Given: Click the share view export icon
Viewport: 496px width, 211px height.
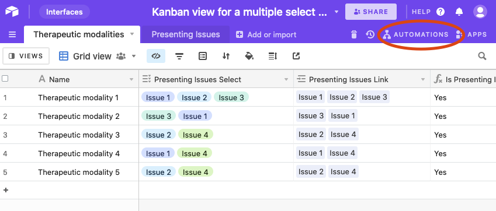Looking at the screenshot, I should (296, 56).
